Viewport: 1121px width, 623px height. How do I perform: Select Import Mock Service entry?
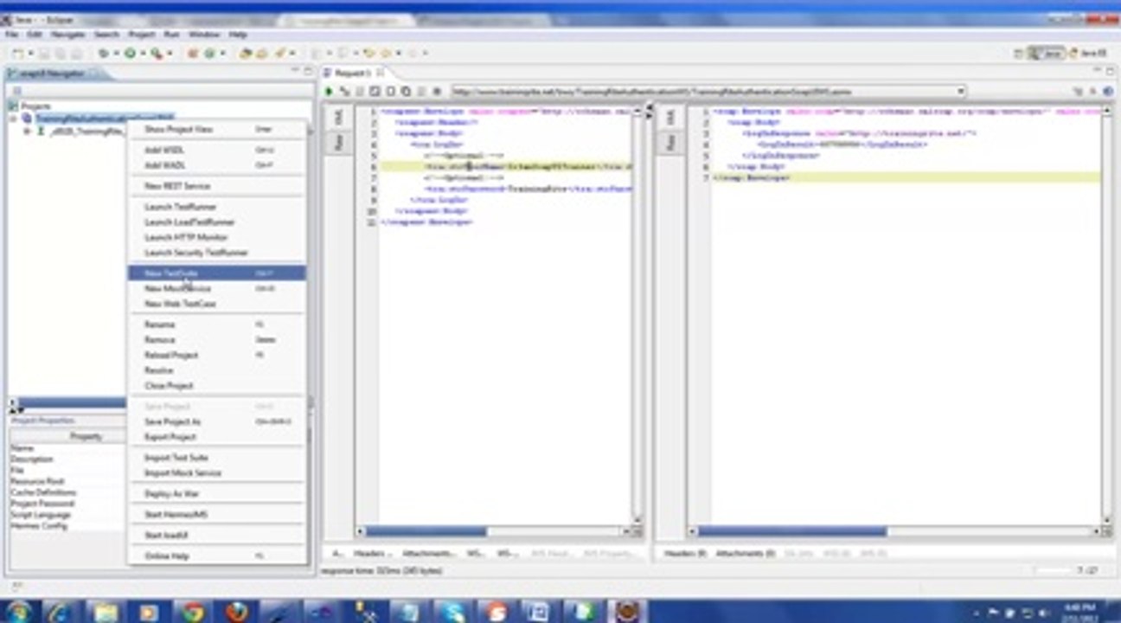coord(216,473)
